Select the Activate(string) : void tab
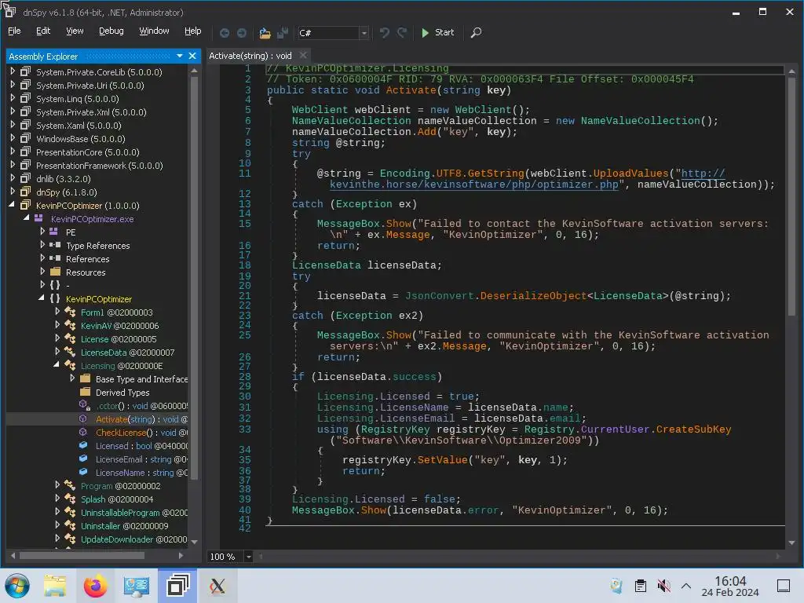 (250, 56)
